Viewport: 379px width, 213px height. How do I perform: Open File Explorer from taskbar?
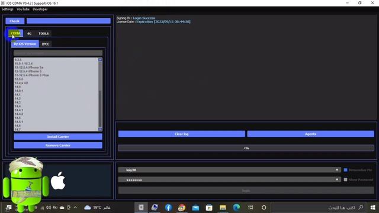pyautogui.click(x=223, y=208)
